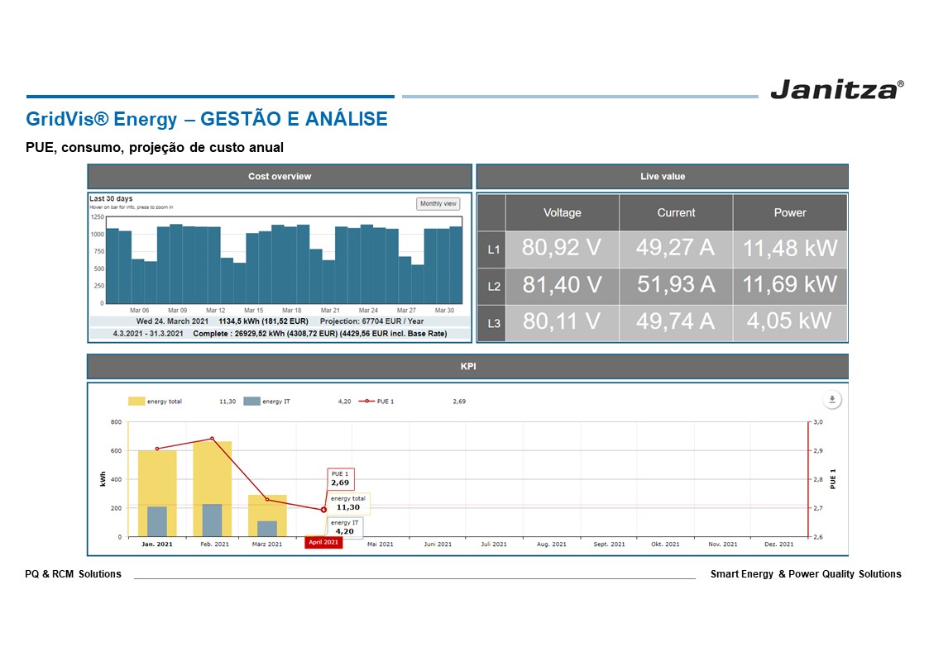
Task: Click the L1 current value 49,27 A
Action: [675, 248]
